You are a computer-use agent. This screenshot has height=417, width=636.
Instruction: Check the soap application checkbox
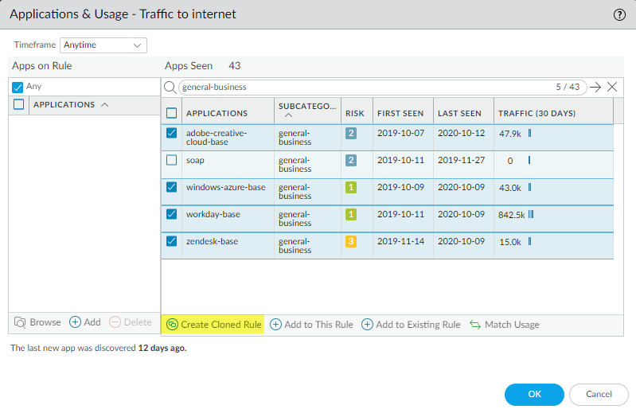[x=171, y=160]
